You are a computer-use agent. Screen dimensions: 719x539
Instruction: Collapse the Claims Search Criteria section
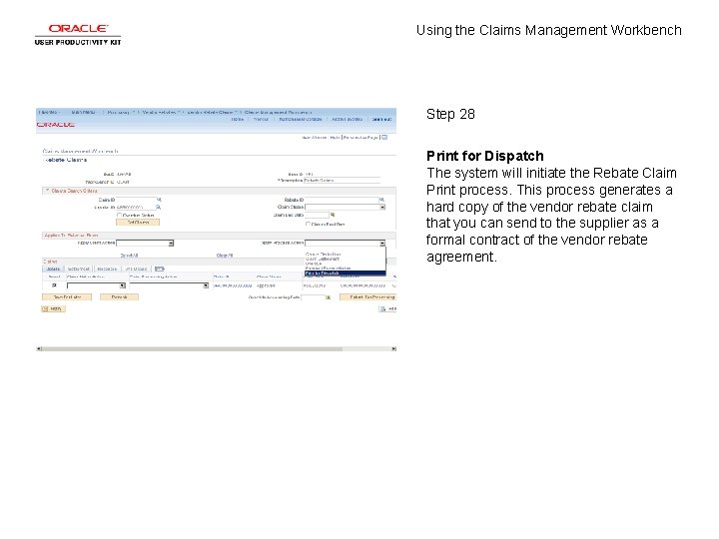point(46,191)
